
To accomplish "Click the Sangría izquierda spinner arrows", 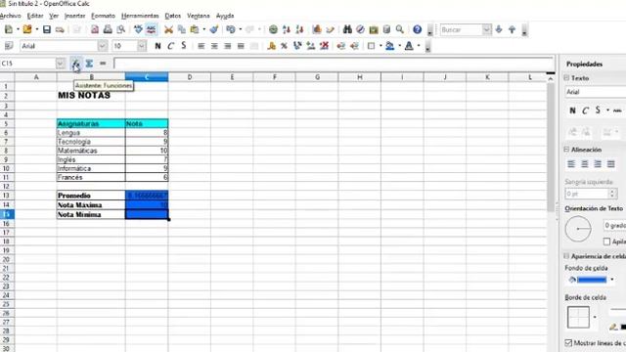I will [x=612, y=194].
